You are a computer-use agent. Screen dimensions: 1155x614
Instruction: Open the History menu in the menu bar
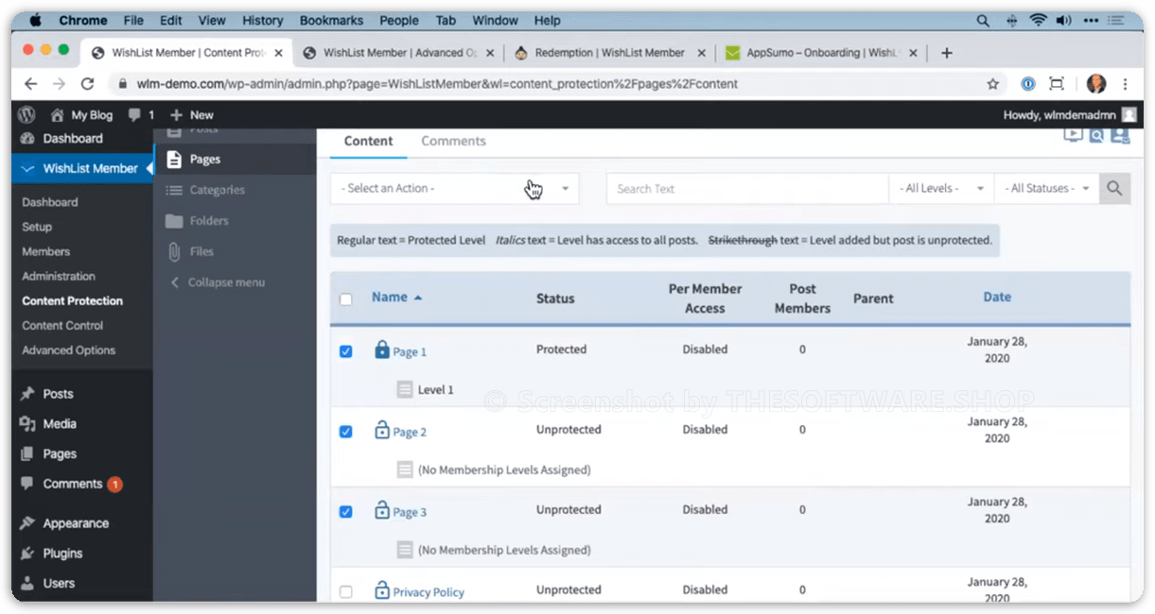coord(262,21)
